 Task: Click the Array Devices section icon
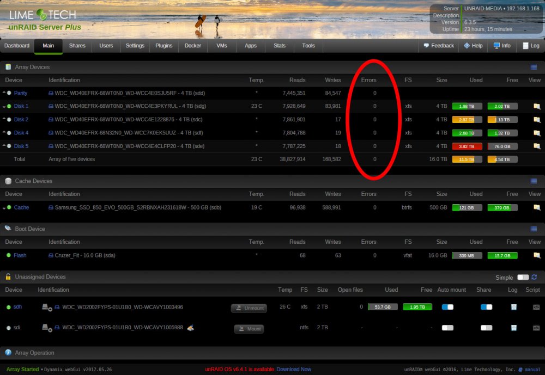click(8, 67)
